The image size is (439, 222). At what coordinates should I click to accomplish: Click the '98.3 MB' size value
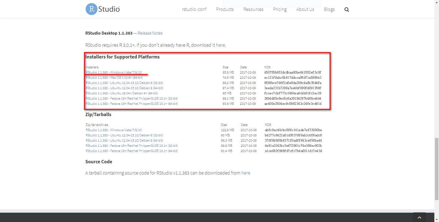click(227, 140)
